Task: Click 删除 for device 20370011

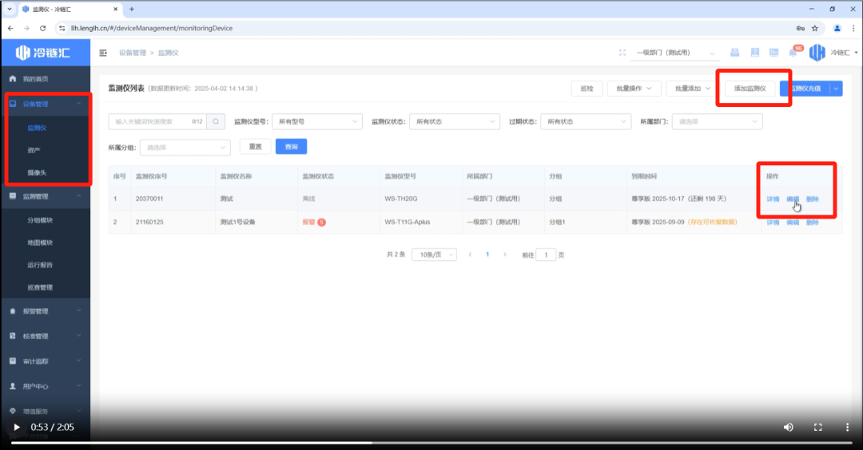Action: point(813,199)
